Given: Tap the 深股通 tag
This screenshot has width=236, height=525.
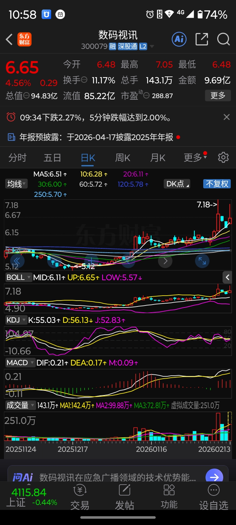Looking at the screenshot, I should click(128, 47).
